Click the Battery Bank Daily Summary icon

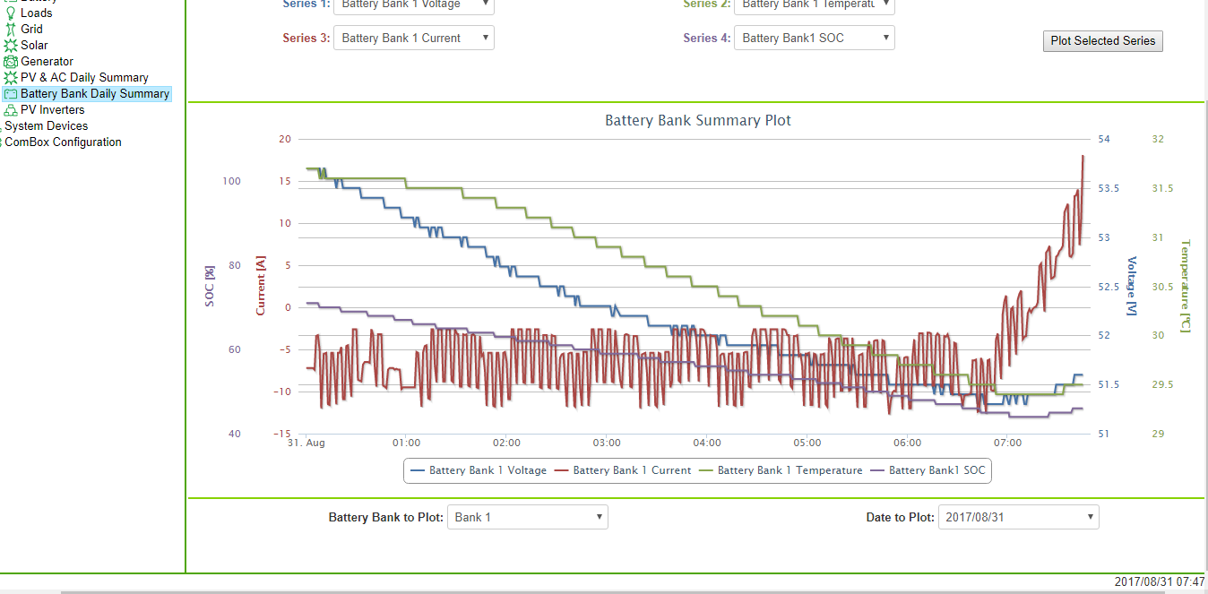click(11, 94)
